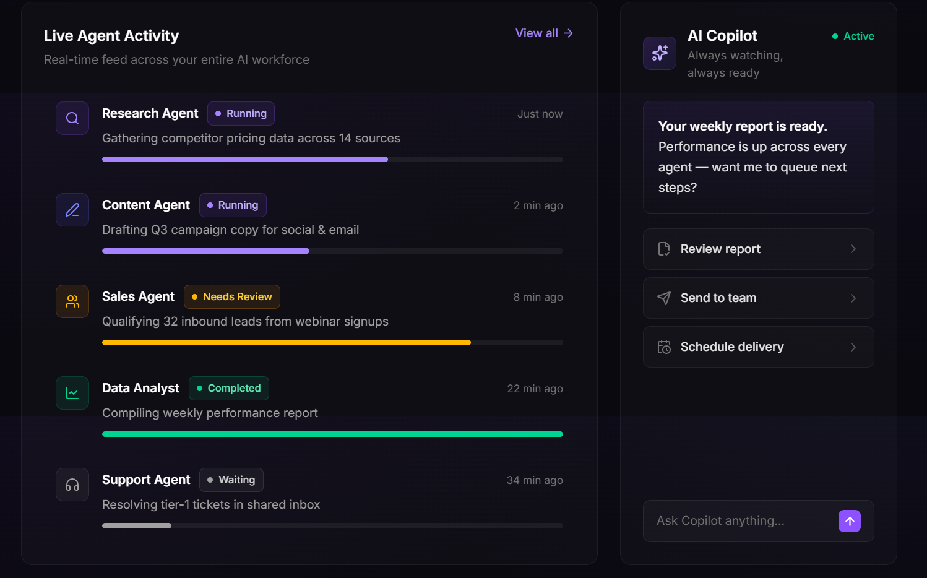Submit the Copilot prompt with the arrow button

850,521
